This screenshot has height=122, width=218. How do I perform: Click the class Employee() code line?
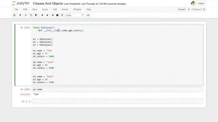pos(44,27)
